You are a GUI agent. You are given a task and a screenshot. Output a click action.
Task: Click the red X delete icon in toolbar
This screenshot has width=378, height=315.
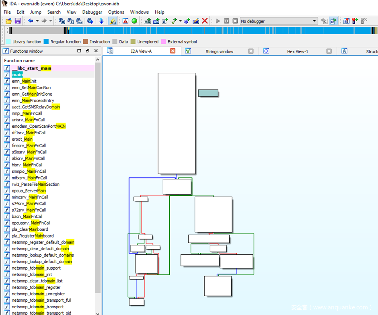[205, 21]
